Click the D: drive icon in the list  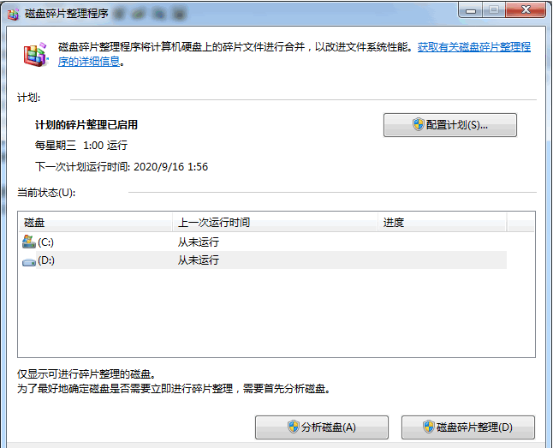[29, 260]
